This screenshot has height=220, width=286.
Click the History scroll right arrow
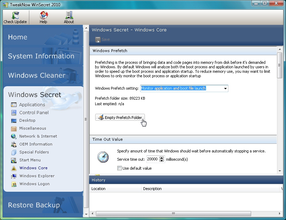click(x=279, y=213)
